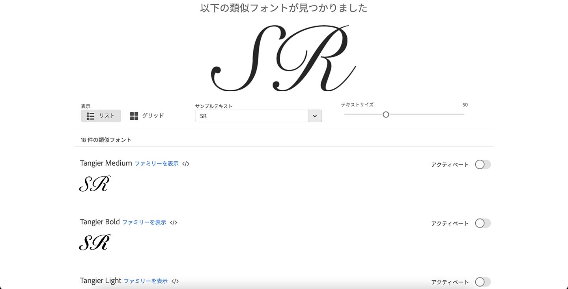Click the list view glyph inside リスト button
The height and width of the screenshot is (289, 568).
coord(91,116)
